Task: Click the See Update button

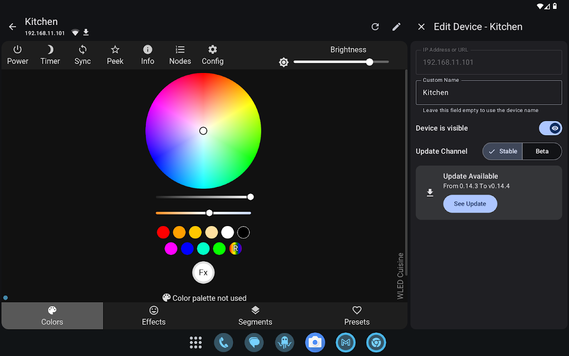Action: [x=470, y=204]
